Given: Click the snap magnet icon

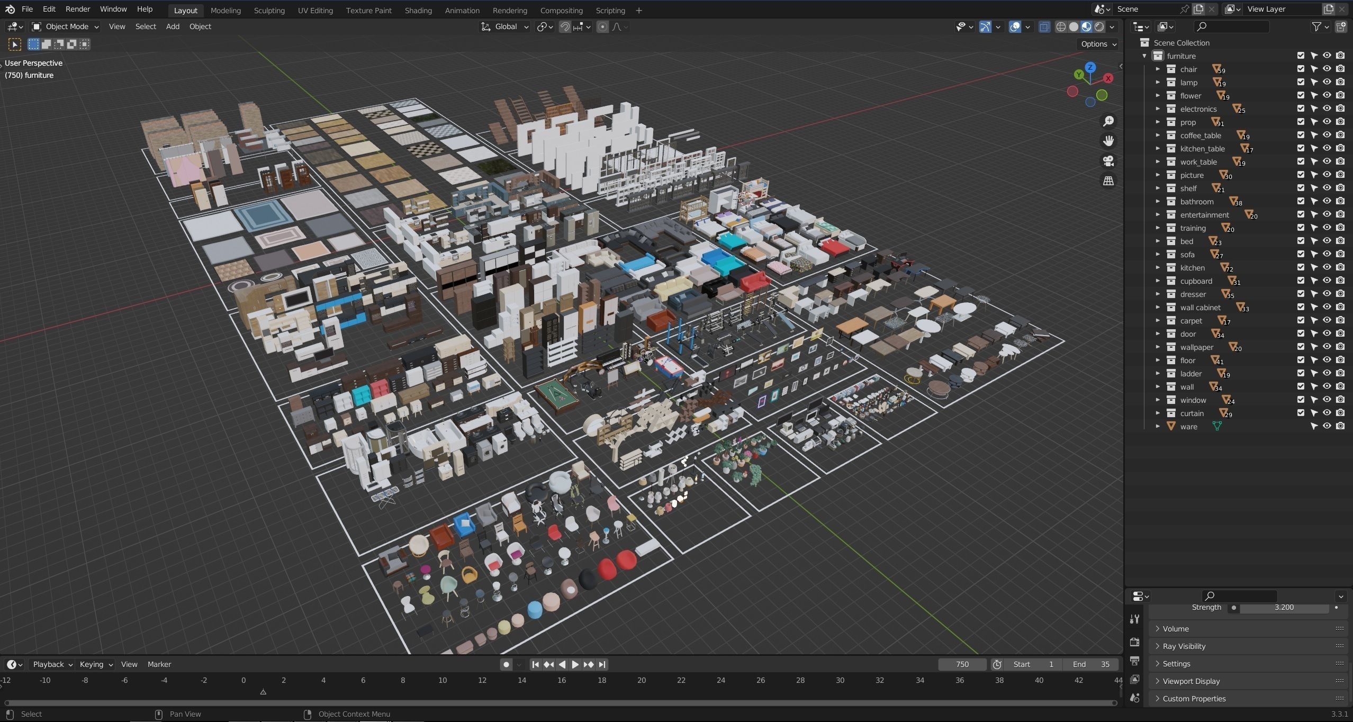Looking at the screenshot, I should (x=565, y=27).
